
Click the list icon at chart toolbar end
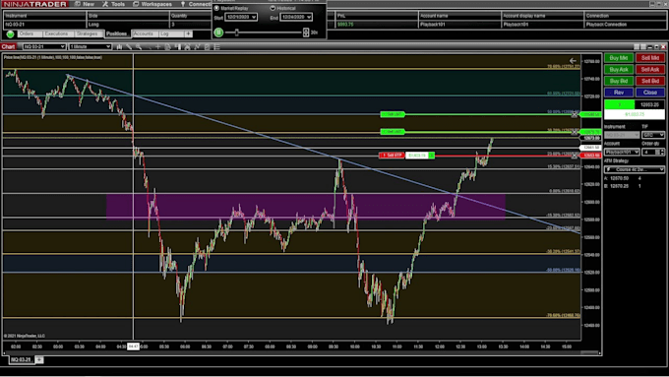216,47
